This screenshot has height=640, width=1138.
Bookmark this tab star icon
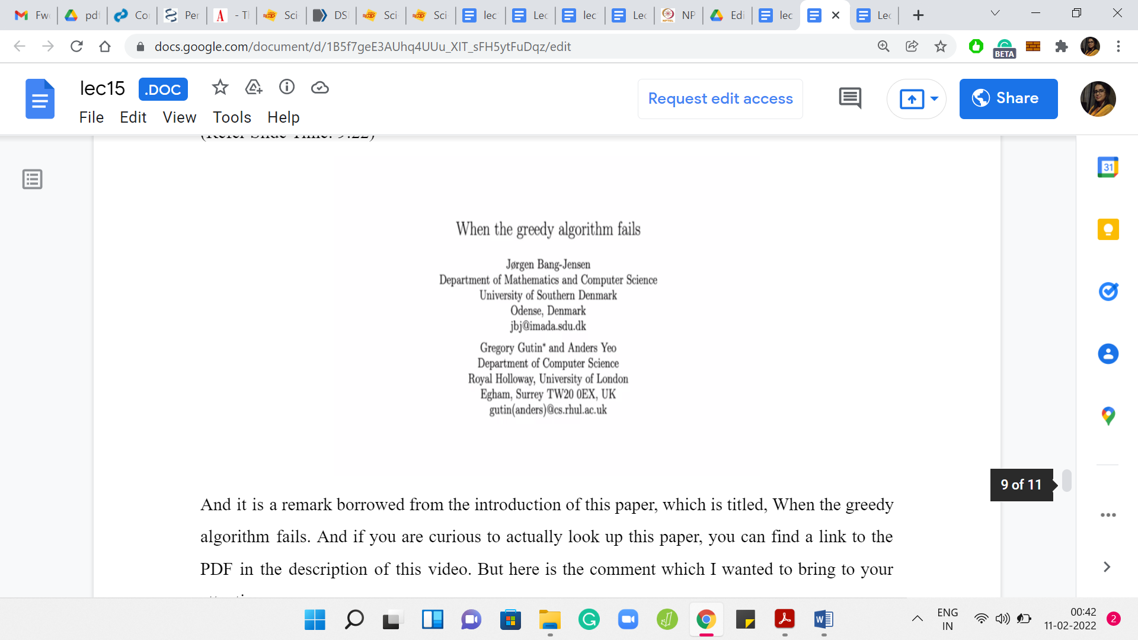click(x=940, y=46)
